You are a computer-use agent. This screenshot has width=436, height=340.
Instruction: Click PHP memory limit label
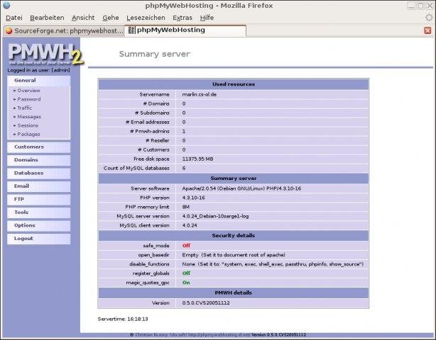point(147,207)
